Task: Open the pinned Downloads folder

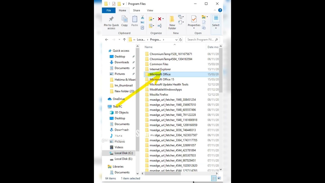Action: point(122,62)
